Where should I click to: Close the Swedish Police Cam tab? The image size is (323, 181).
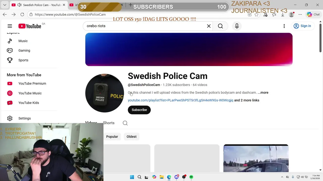tap(64, 5)
